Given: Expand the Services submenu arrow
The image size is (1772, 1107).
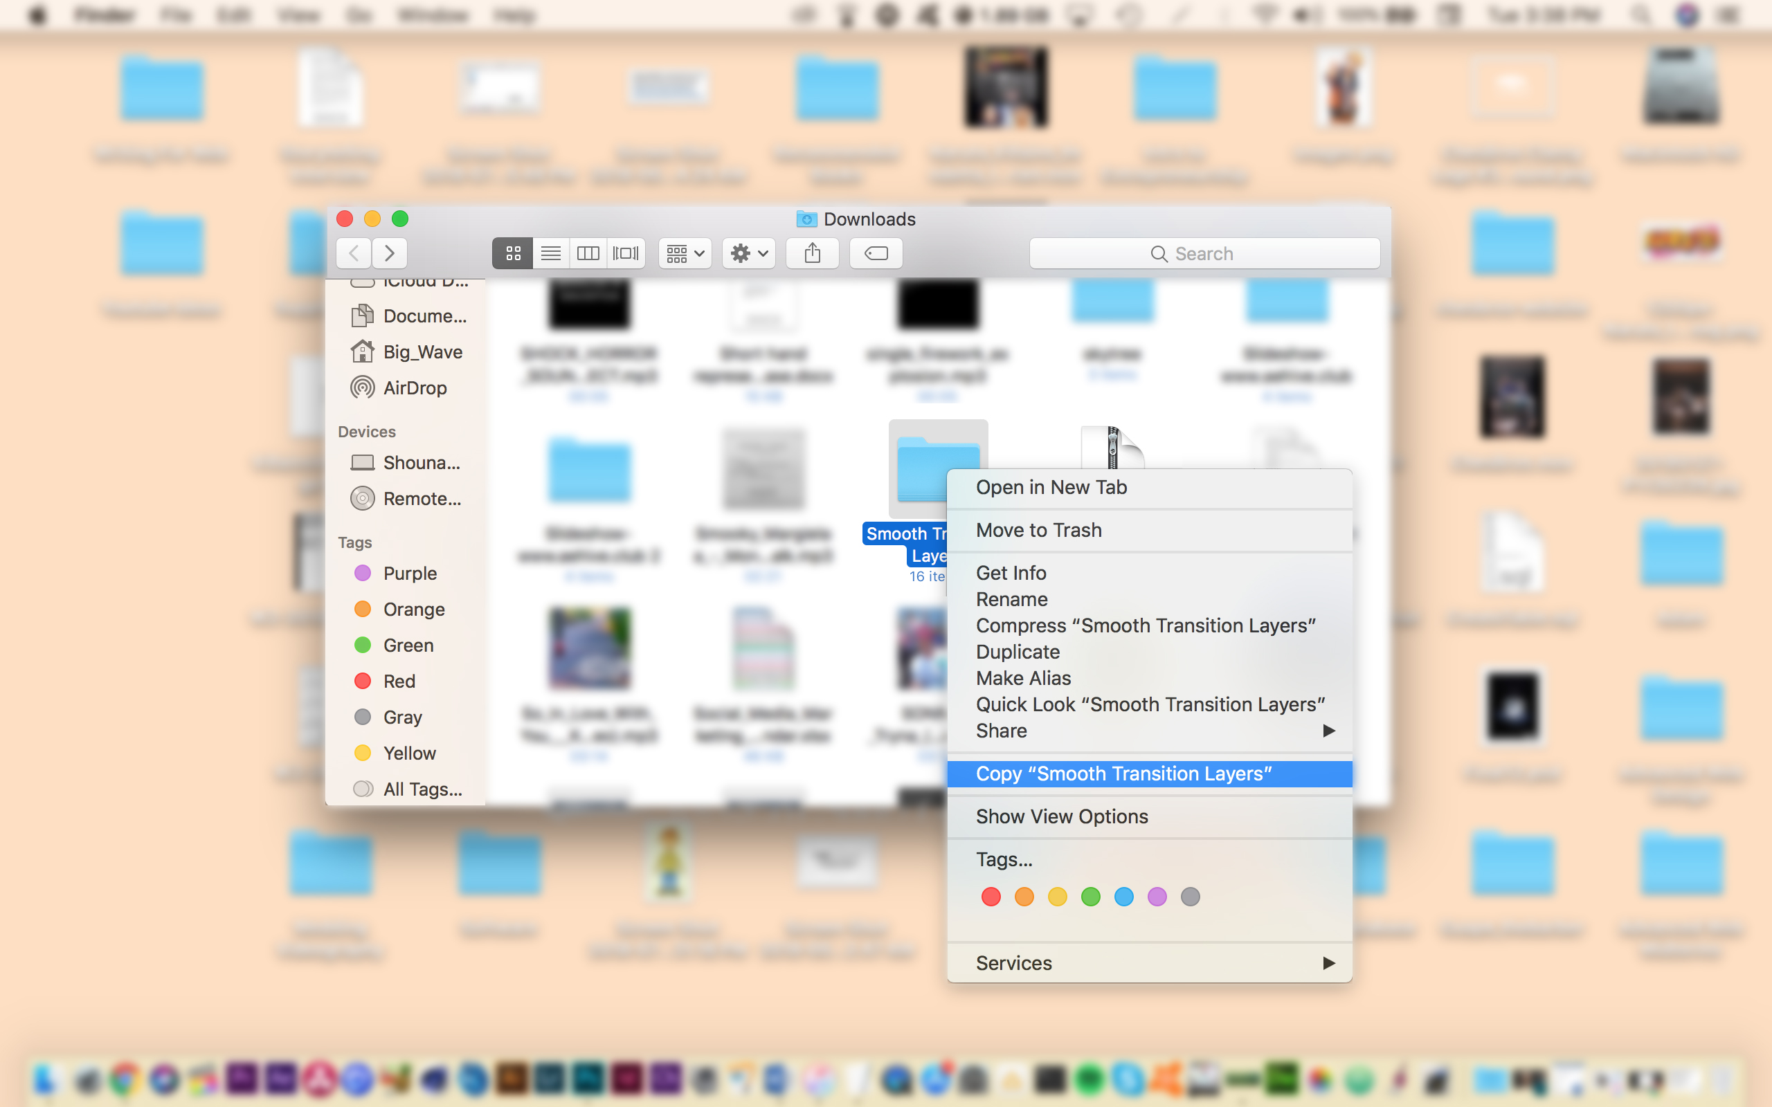Looking at the screenshot, I should (1329, 963).
